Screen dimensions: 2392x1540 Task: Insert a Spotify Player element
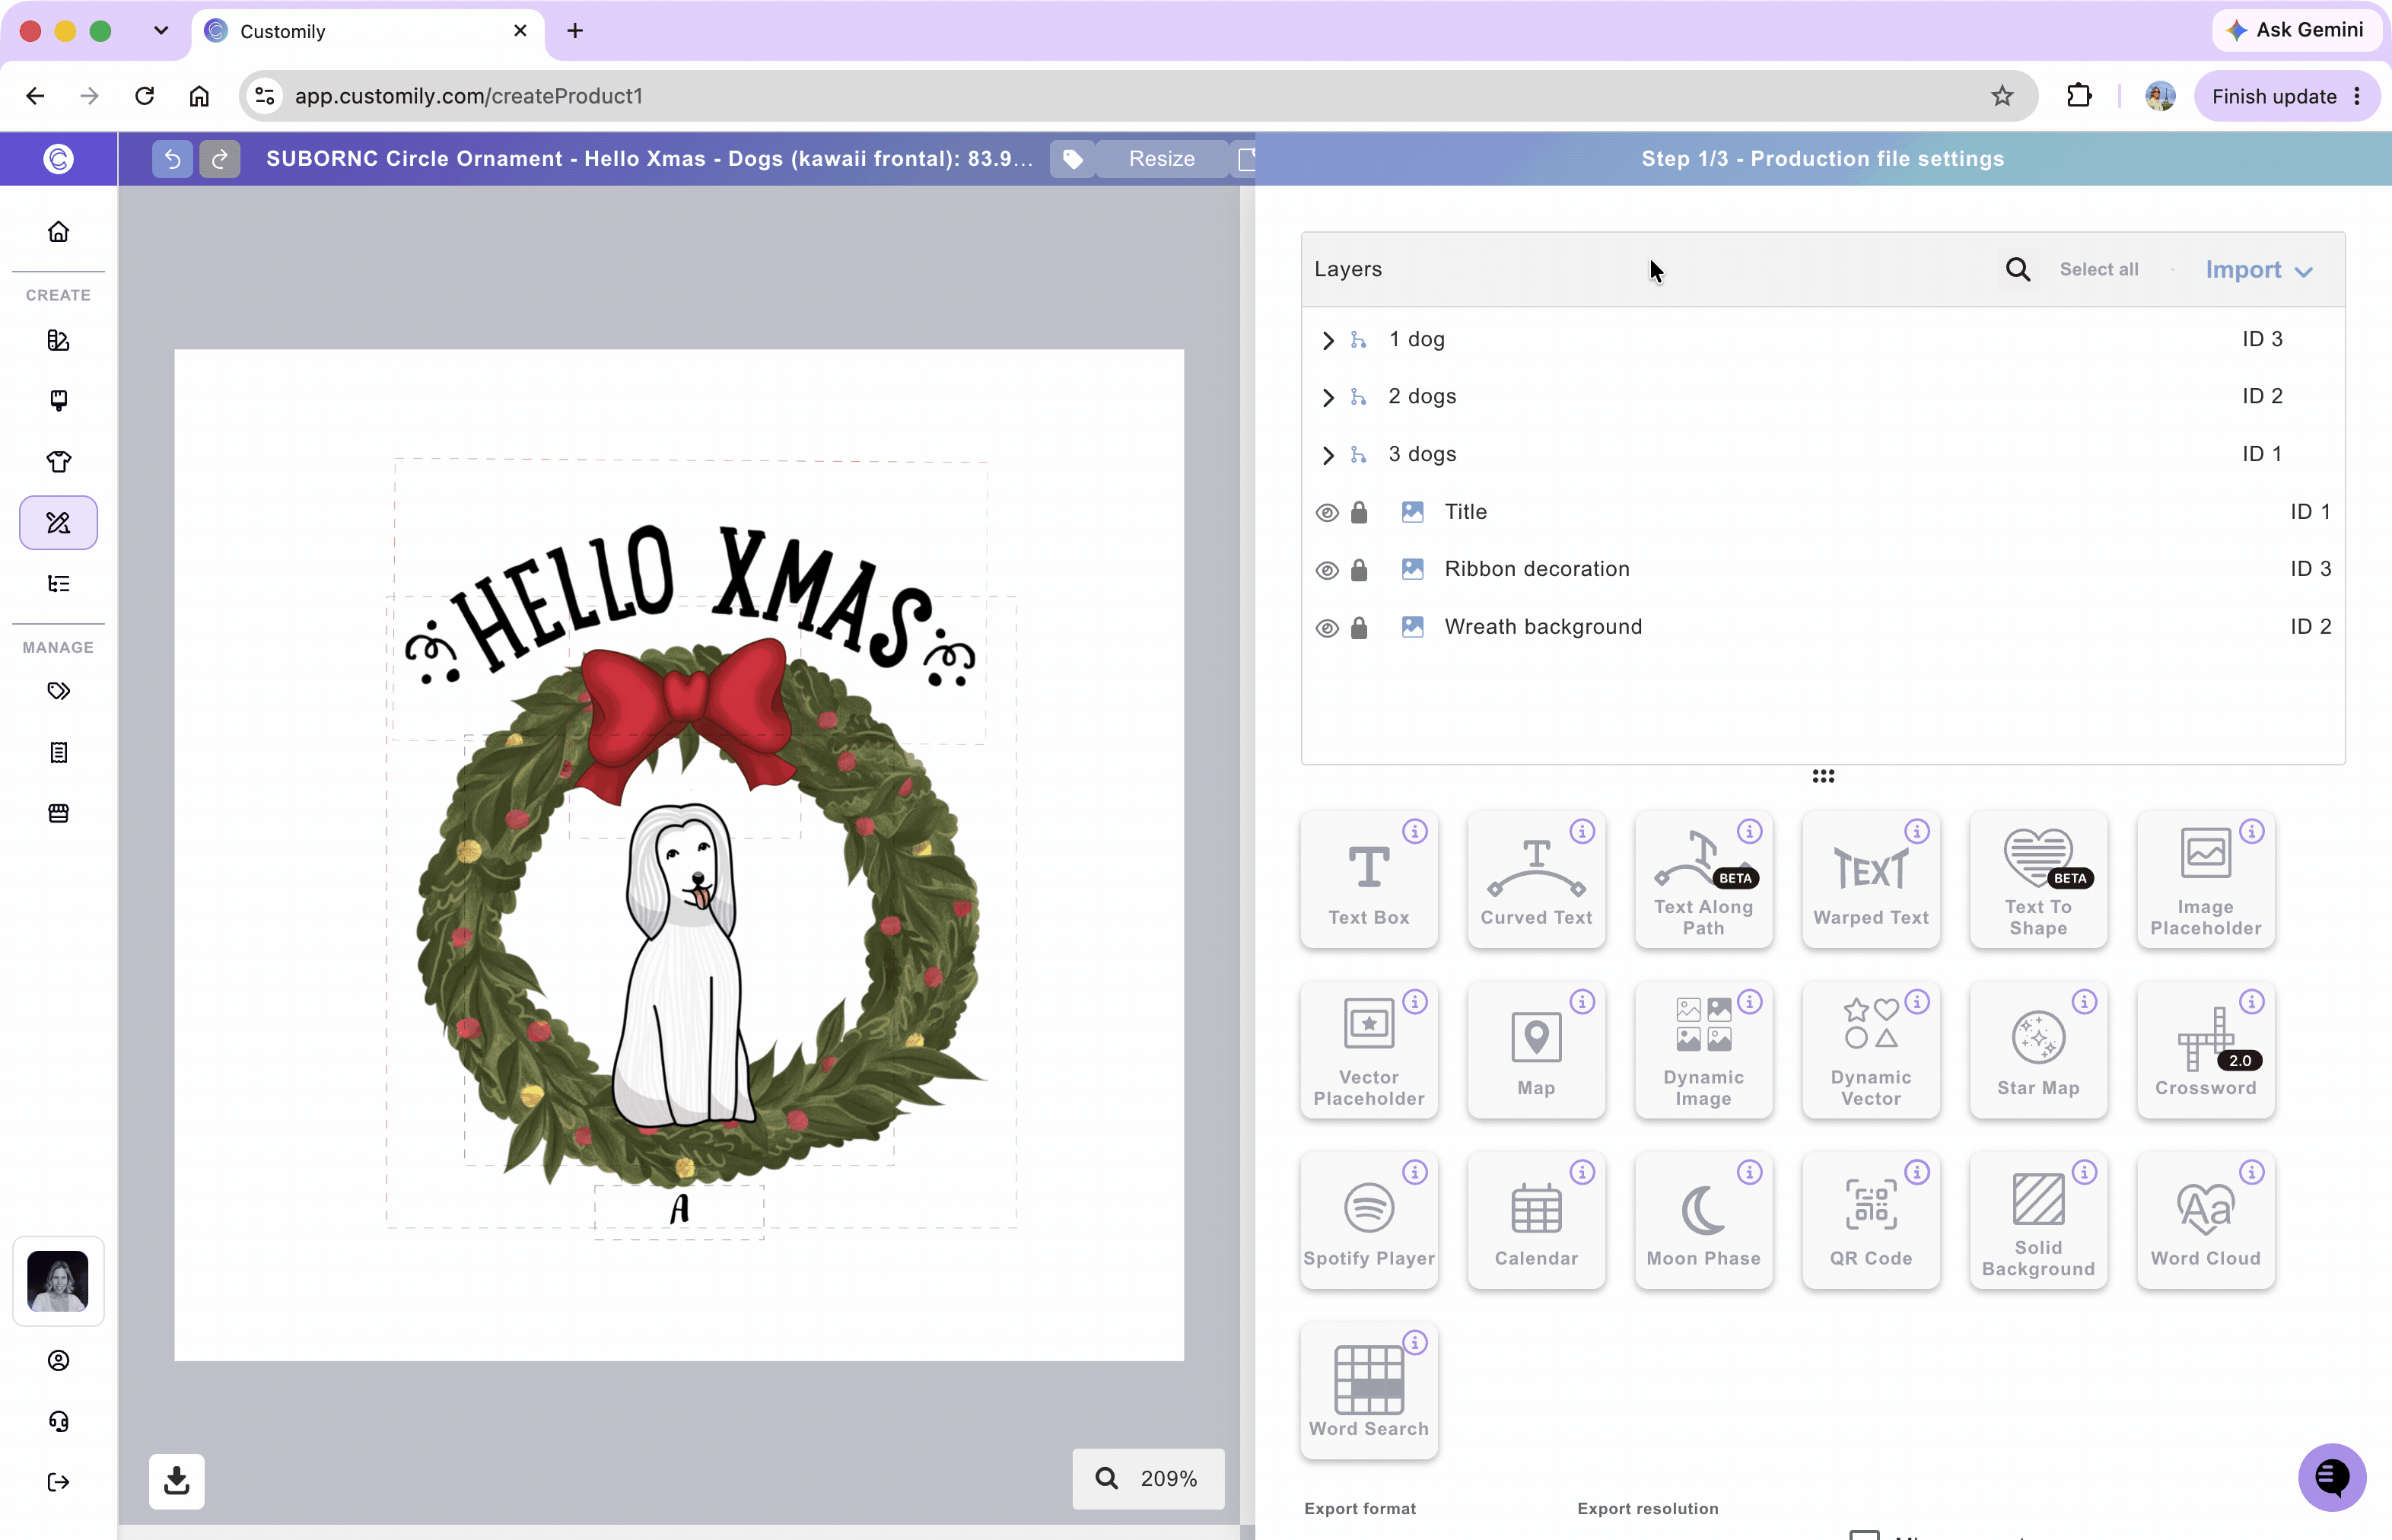1369,1221
